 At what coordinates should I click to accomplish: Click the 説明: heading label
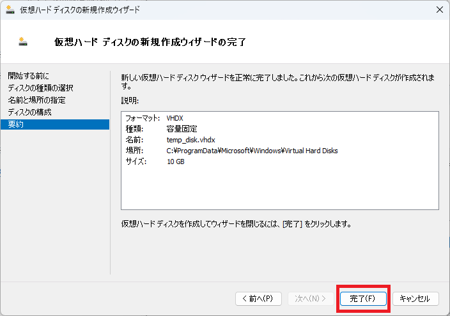[x=130, y=101]
